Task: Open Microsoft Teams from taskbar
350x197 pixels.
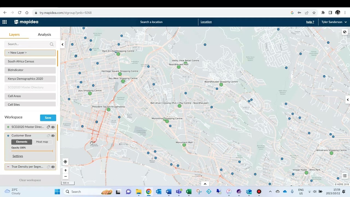Action: [x=179, y=192]
